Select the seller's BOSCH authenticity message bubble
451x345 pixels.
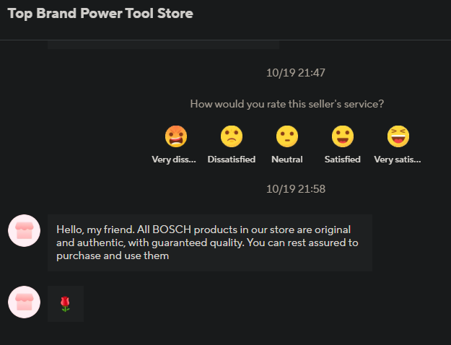tap(209, 243)
